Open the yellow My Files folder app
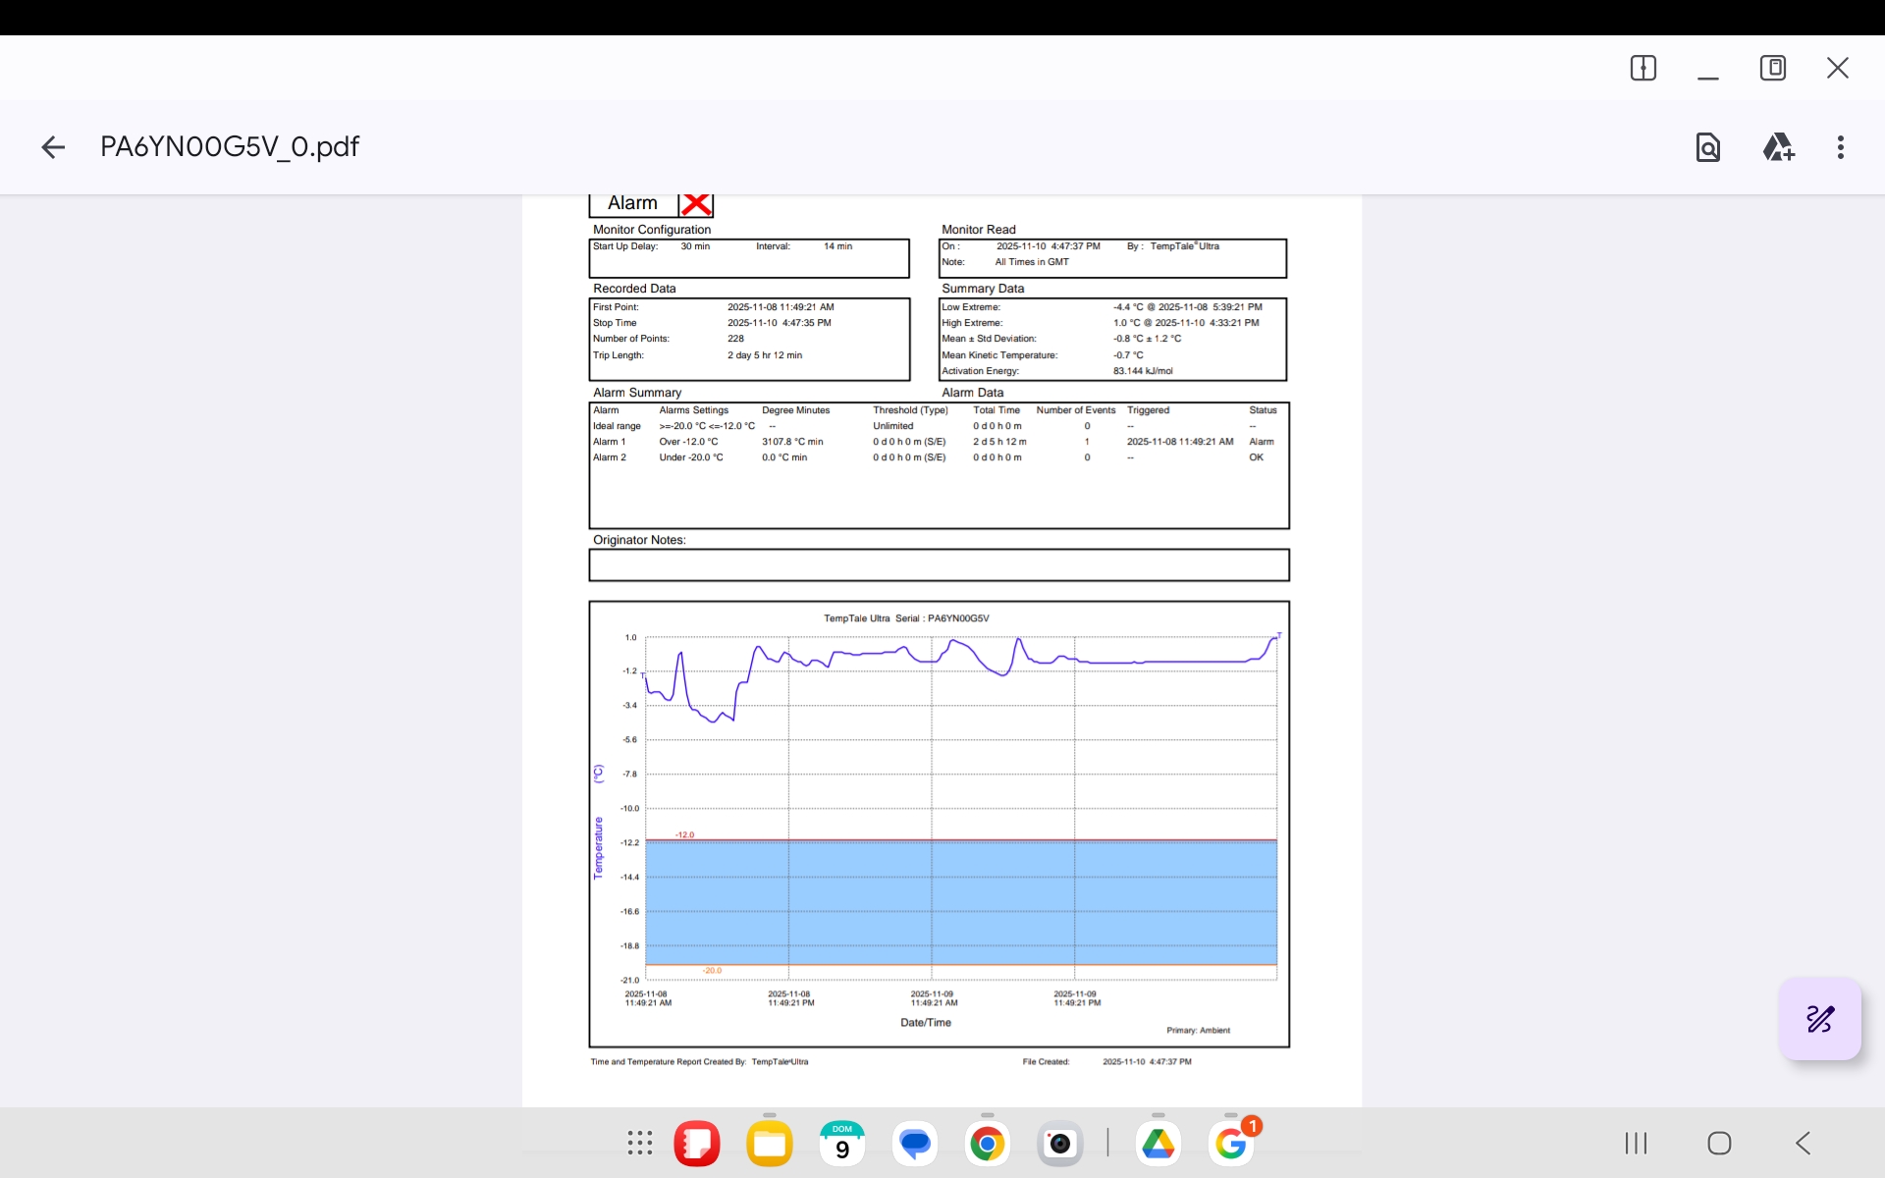 [769, 1144]
